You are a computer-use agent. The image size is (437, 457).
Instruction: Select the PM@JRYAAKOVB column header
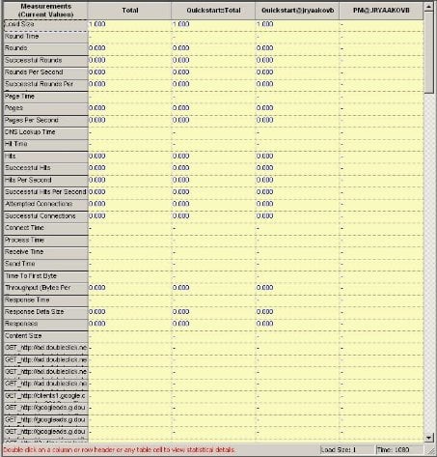click(381, 11)
